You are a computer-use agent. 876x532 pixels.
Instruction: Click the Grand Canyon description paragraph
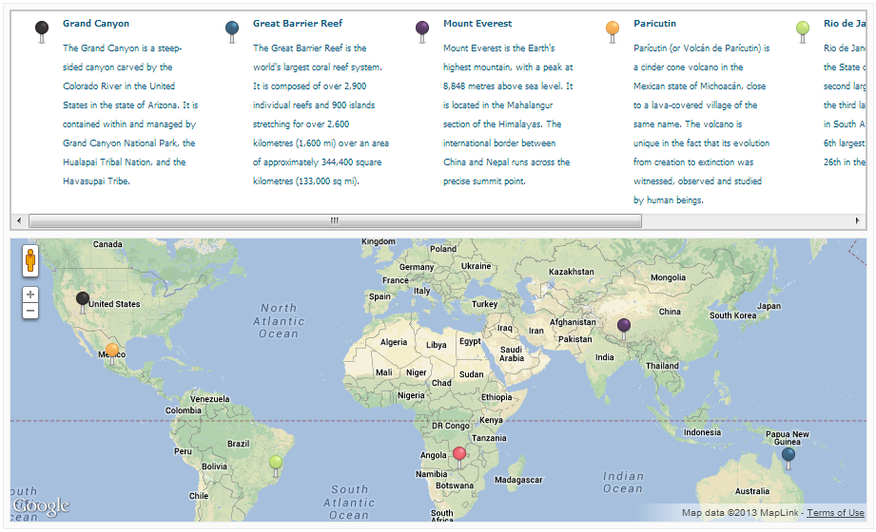coord(130,114)
